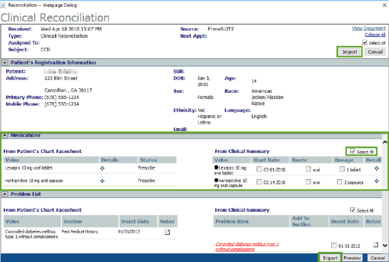The width and height of the screenshot is (389, 262).
Task: Collapse Patient's Registration Information section
Action: click(5, 63)
